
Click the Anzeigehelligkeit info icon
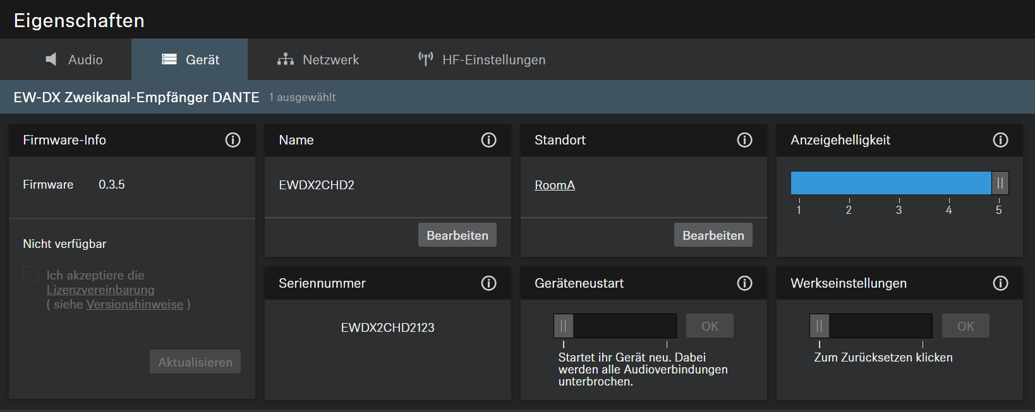pyautogui.click(x=1000, y=140)
